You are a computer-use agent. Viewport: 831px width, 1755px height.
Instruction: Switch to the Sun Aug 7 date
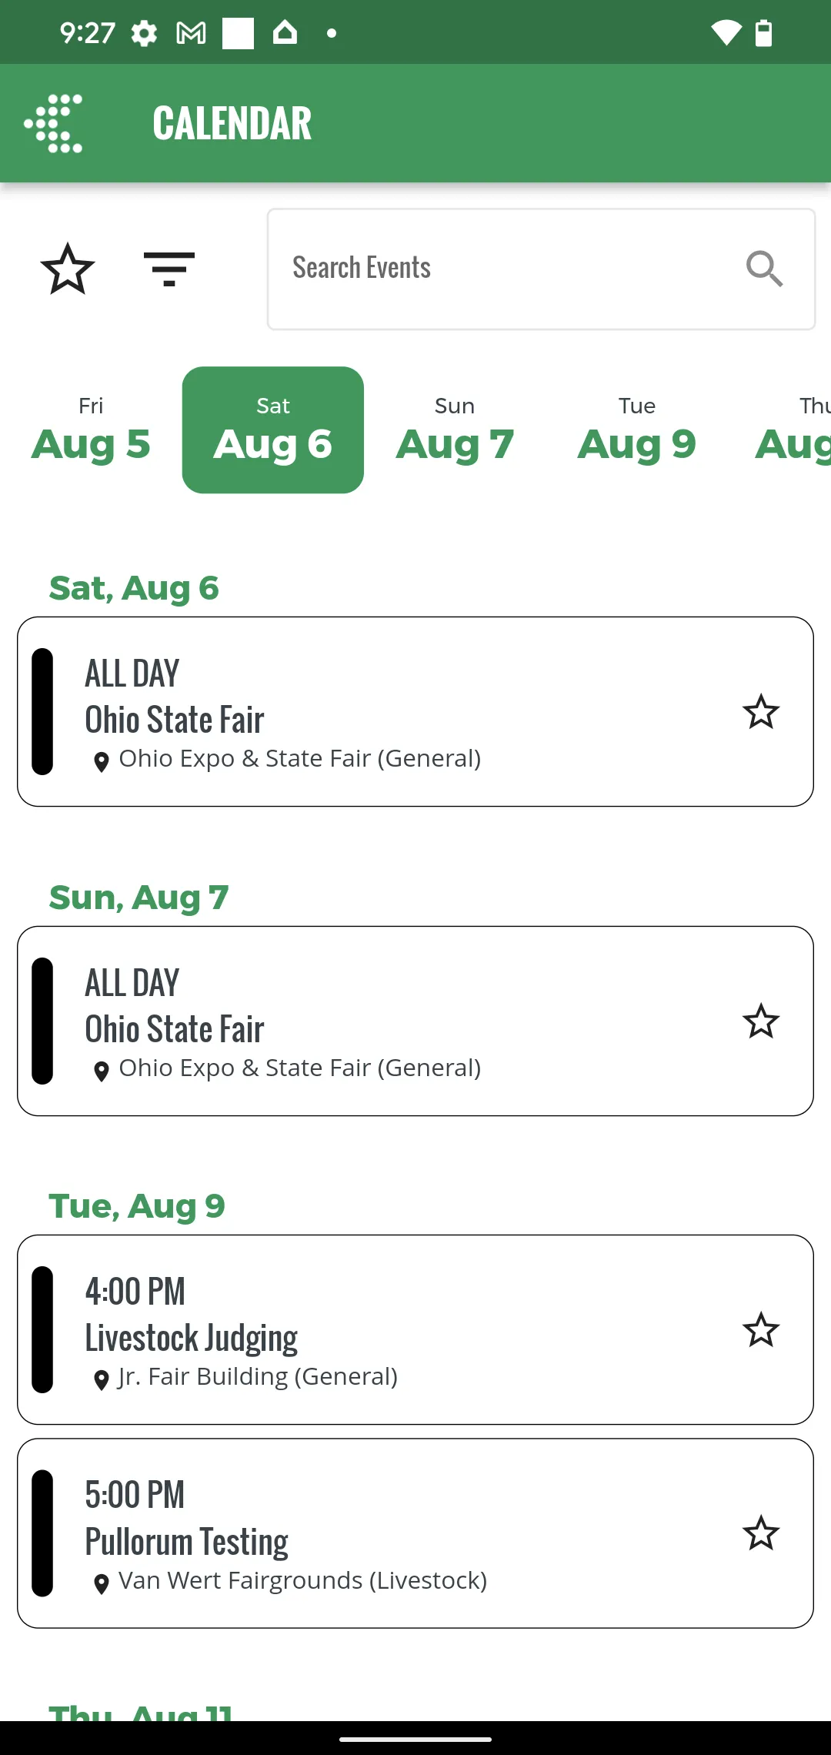click(x=455, y=430)
